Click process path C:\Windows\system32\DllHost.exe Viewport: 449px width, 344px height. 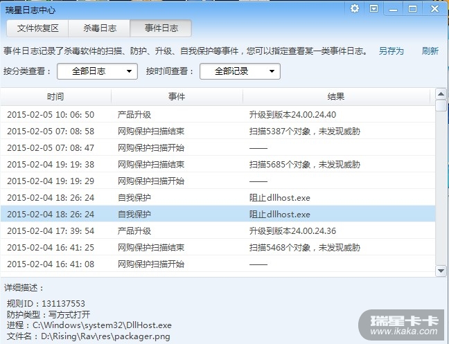[103, 325]
